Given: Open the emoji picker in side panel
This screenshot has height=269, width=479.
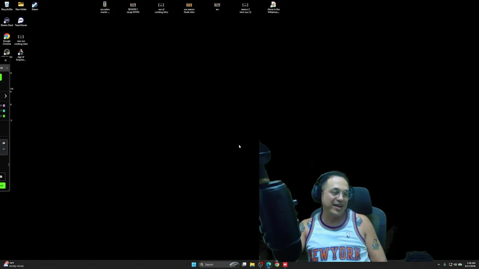Looking at the screenshot, I should (x=1, y=177).
